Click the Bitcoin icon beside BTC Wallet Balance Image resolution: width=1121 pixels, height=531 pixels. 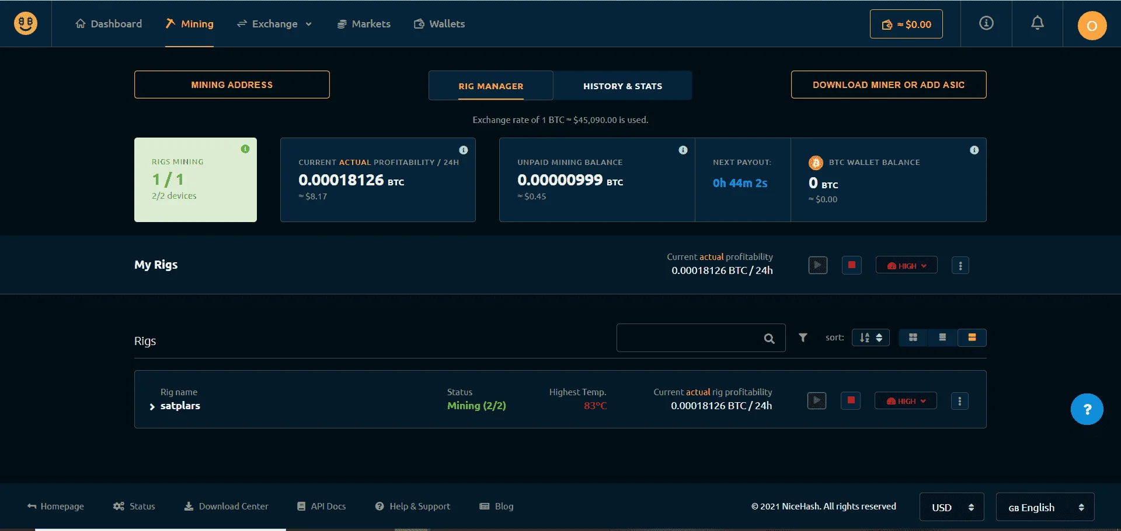(x=816, y=163)
